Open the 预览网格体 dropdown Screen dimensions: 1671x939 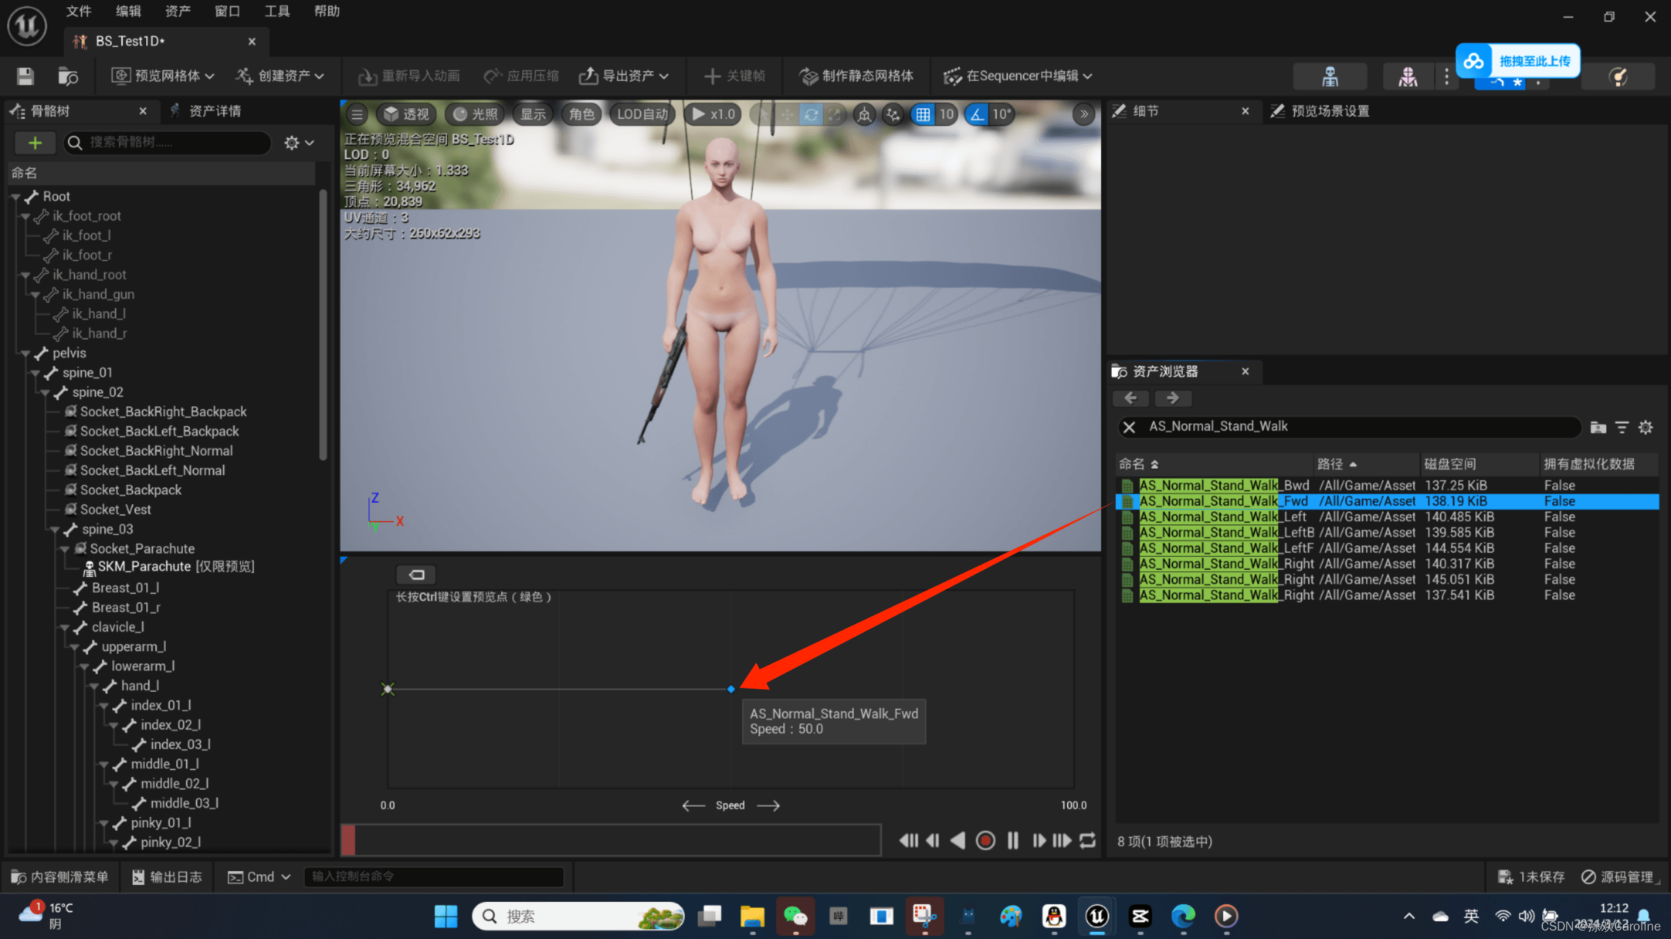point(163,76)
